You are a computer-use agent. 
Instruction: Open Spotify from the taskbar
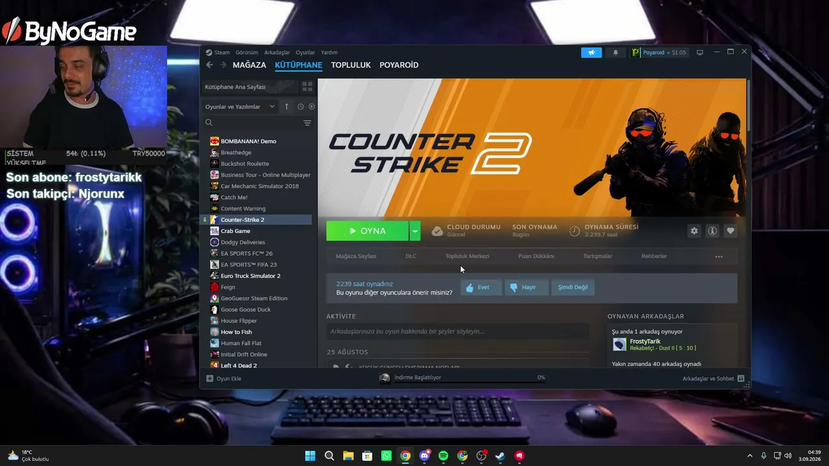[x=443, y=456]
